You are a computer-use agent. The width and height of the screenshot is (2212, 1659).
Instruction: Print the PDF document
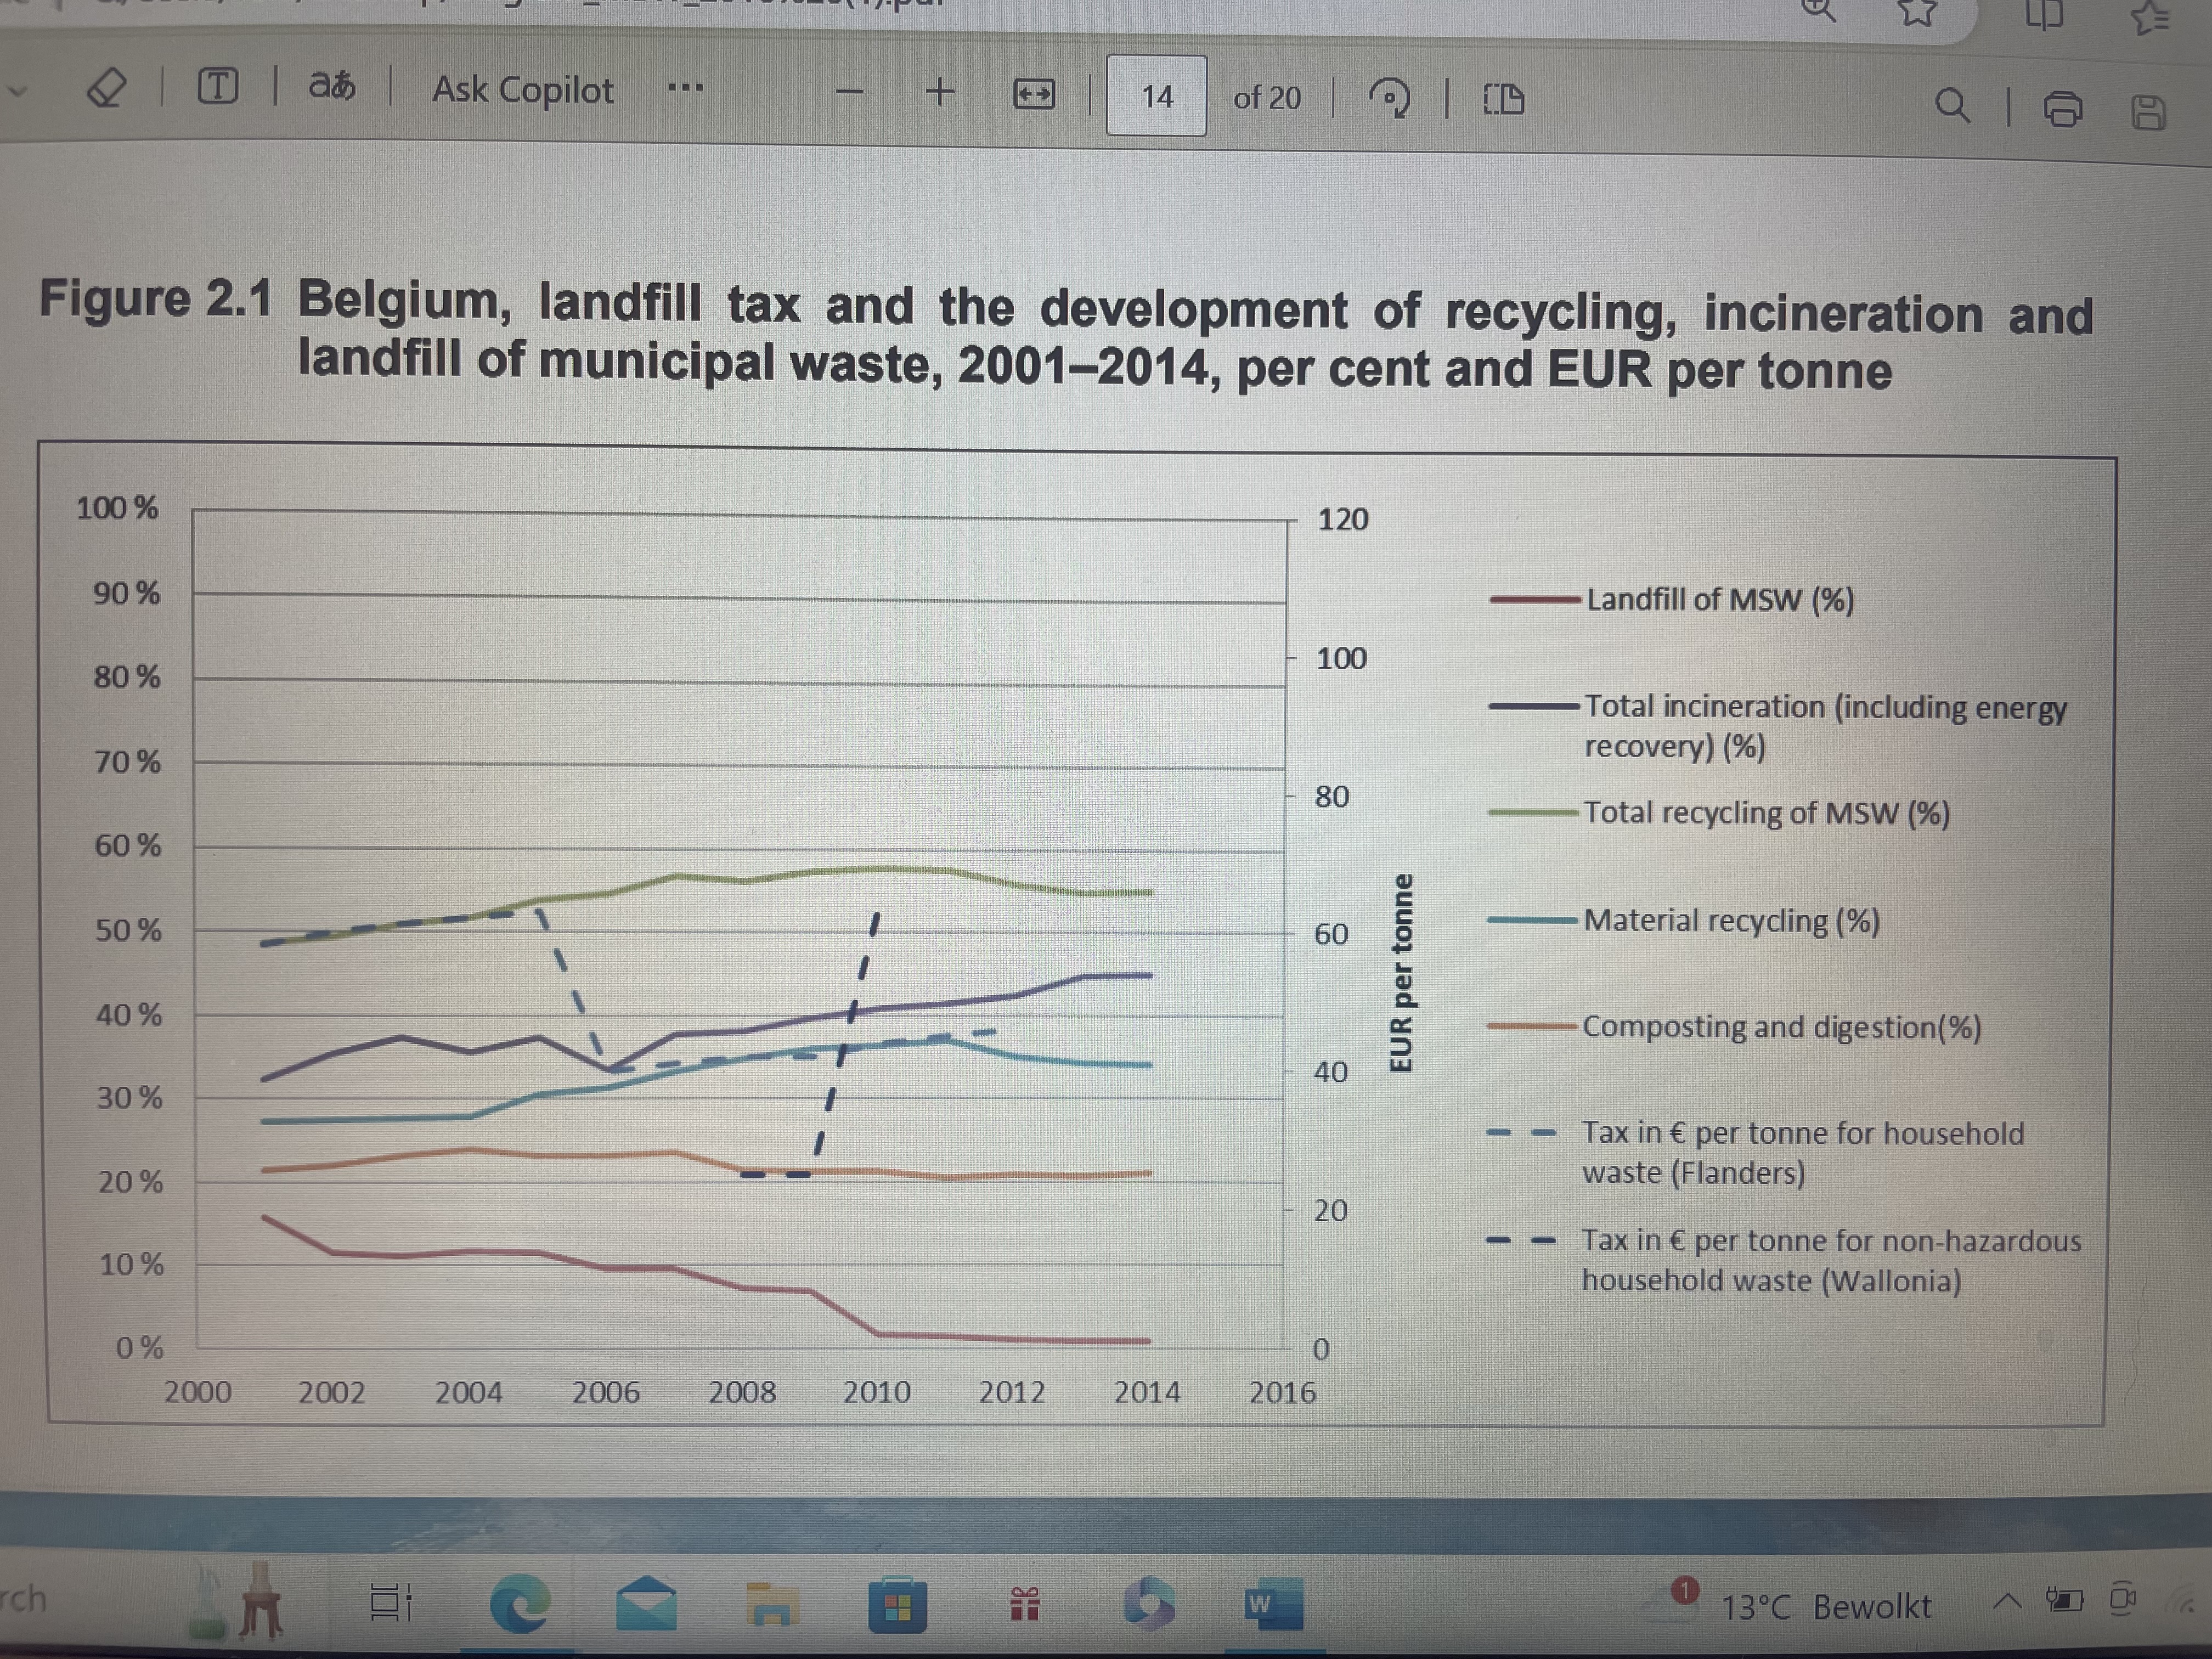[2062, 108]
